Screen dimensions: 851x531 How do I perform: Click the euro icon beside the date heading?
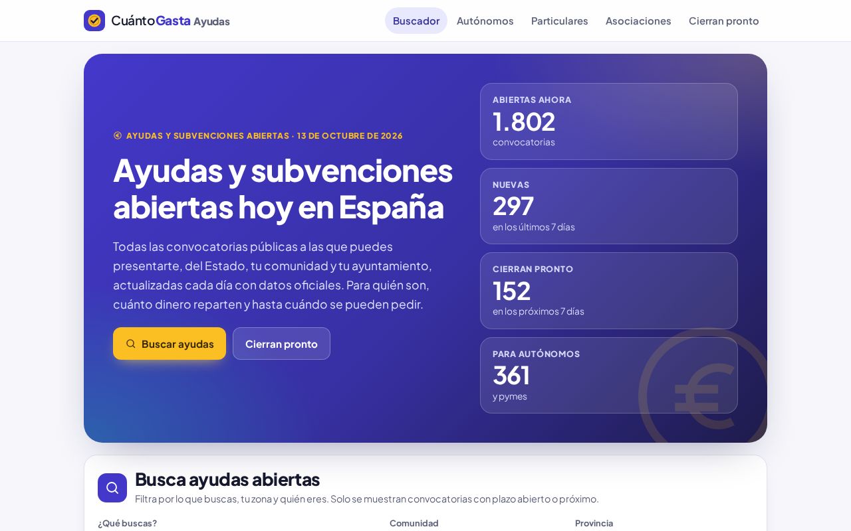click(118, 135)
